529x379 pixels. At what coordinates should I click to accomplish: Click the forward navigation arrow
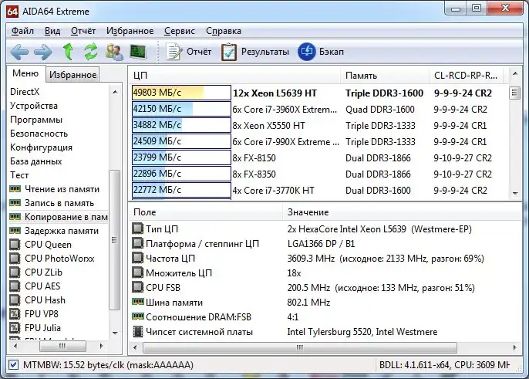(x=43, y=52)
